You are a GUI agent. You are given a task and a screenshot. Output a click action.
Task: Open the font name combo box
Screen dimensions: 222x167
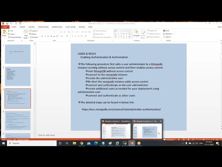pos(48,32)
